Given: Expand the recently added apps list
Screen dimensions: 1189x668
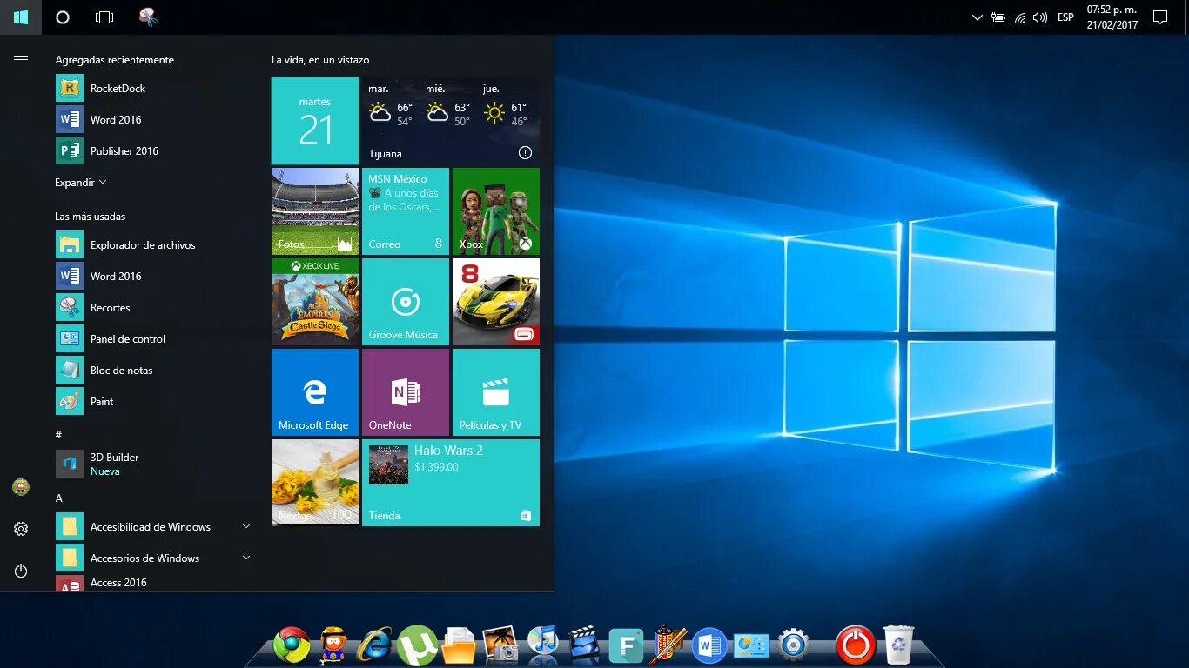Looking at the screenshot, I should [x=81, y=183].
